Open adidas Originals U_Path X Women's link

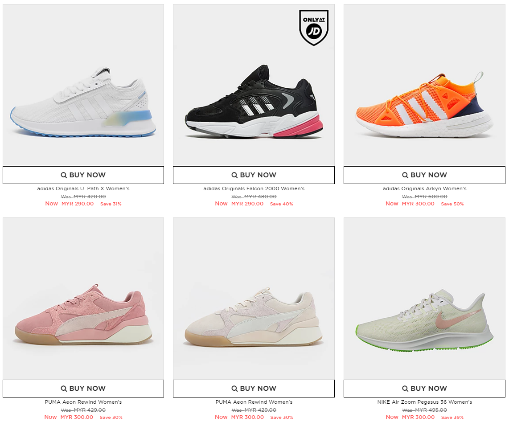click(x=83, y=188)
